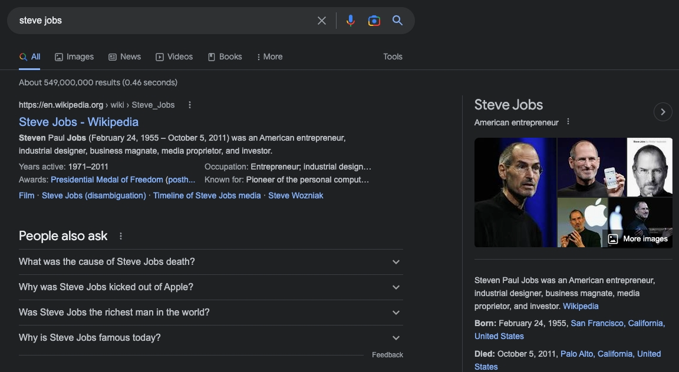This screenshot has width=679, height=372.
Task: Start voice search with the microphone icon
Action: pos(351,21)
